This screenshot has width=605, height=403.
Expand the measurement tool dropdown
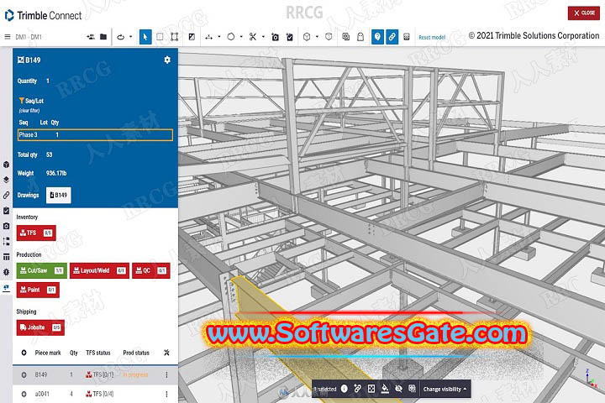[x=219, y=37]
